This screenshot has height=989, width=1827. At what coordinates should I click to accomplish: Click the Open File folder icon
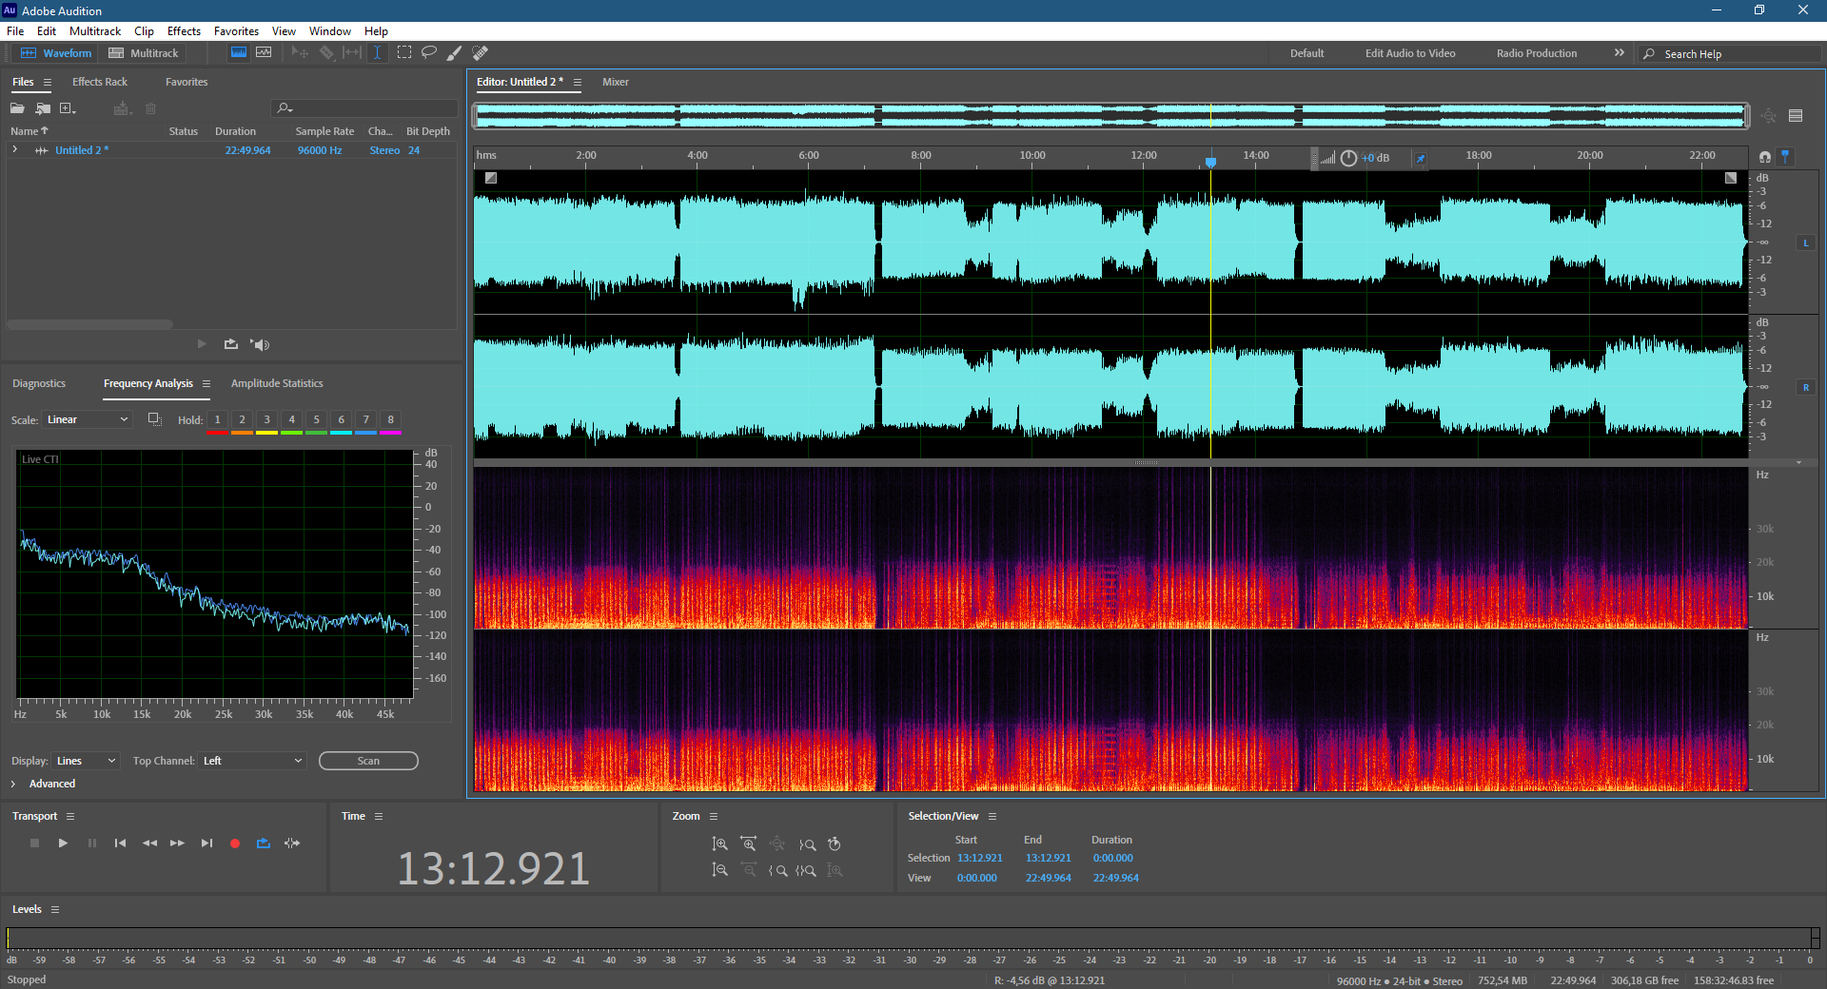(x=17, y=108)
